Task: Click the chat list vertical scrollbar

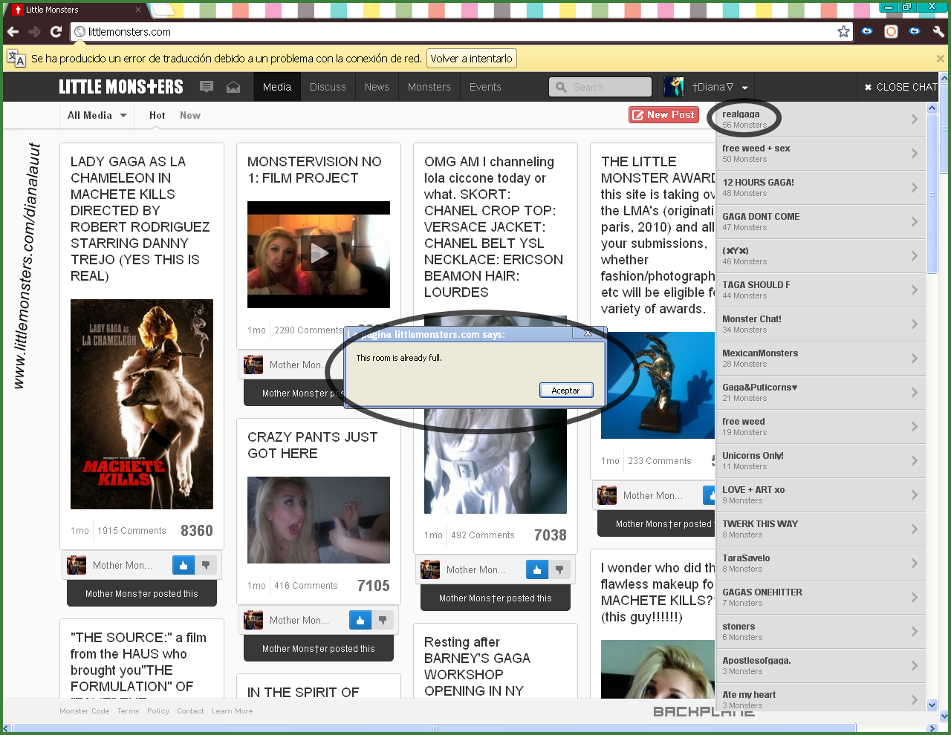Action: point(933,193)
